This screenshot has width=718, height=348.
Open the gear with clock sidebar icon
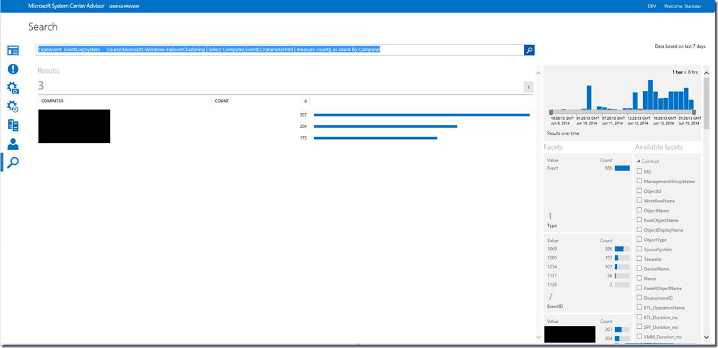point(13,107)
